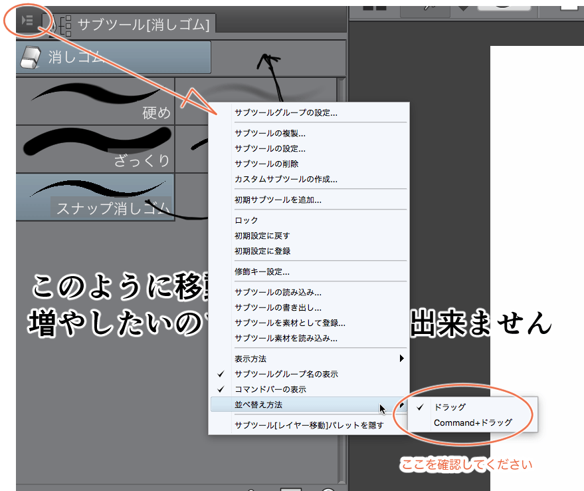Select the 硬め eraser brush
The width and height of the screenshot is (584, 491).
click(x=95, y=101)
